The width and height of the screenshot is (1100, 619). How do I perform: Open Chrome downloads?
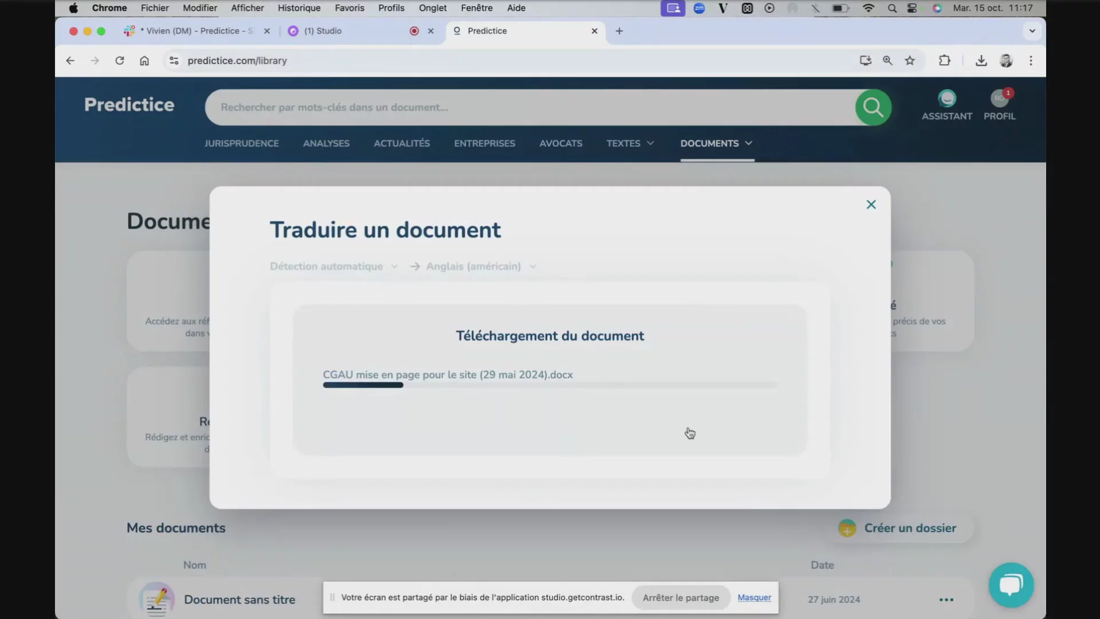click(981, 61)
